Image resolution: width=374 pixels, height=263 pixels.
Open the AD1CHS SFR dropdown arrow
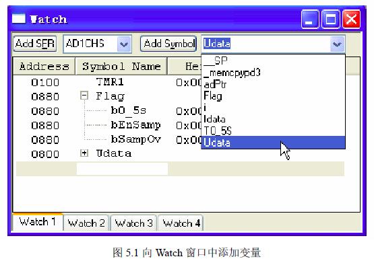point(124,44)
